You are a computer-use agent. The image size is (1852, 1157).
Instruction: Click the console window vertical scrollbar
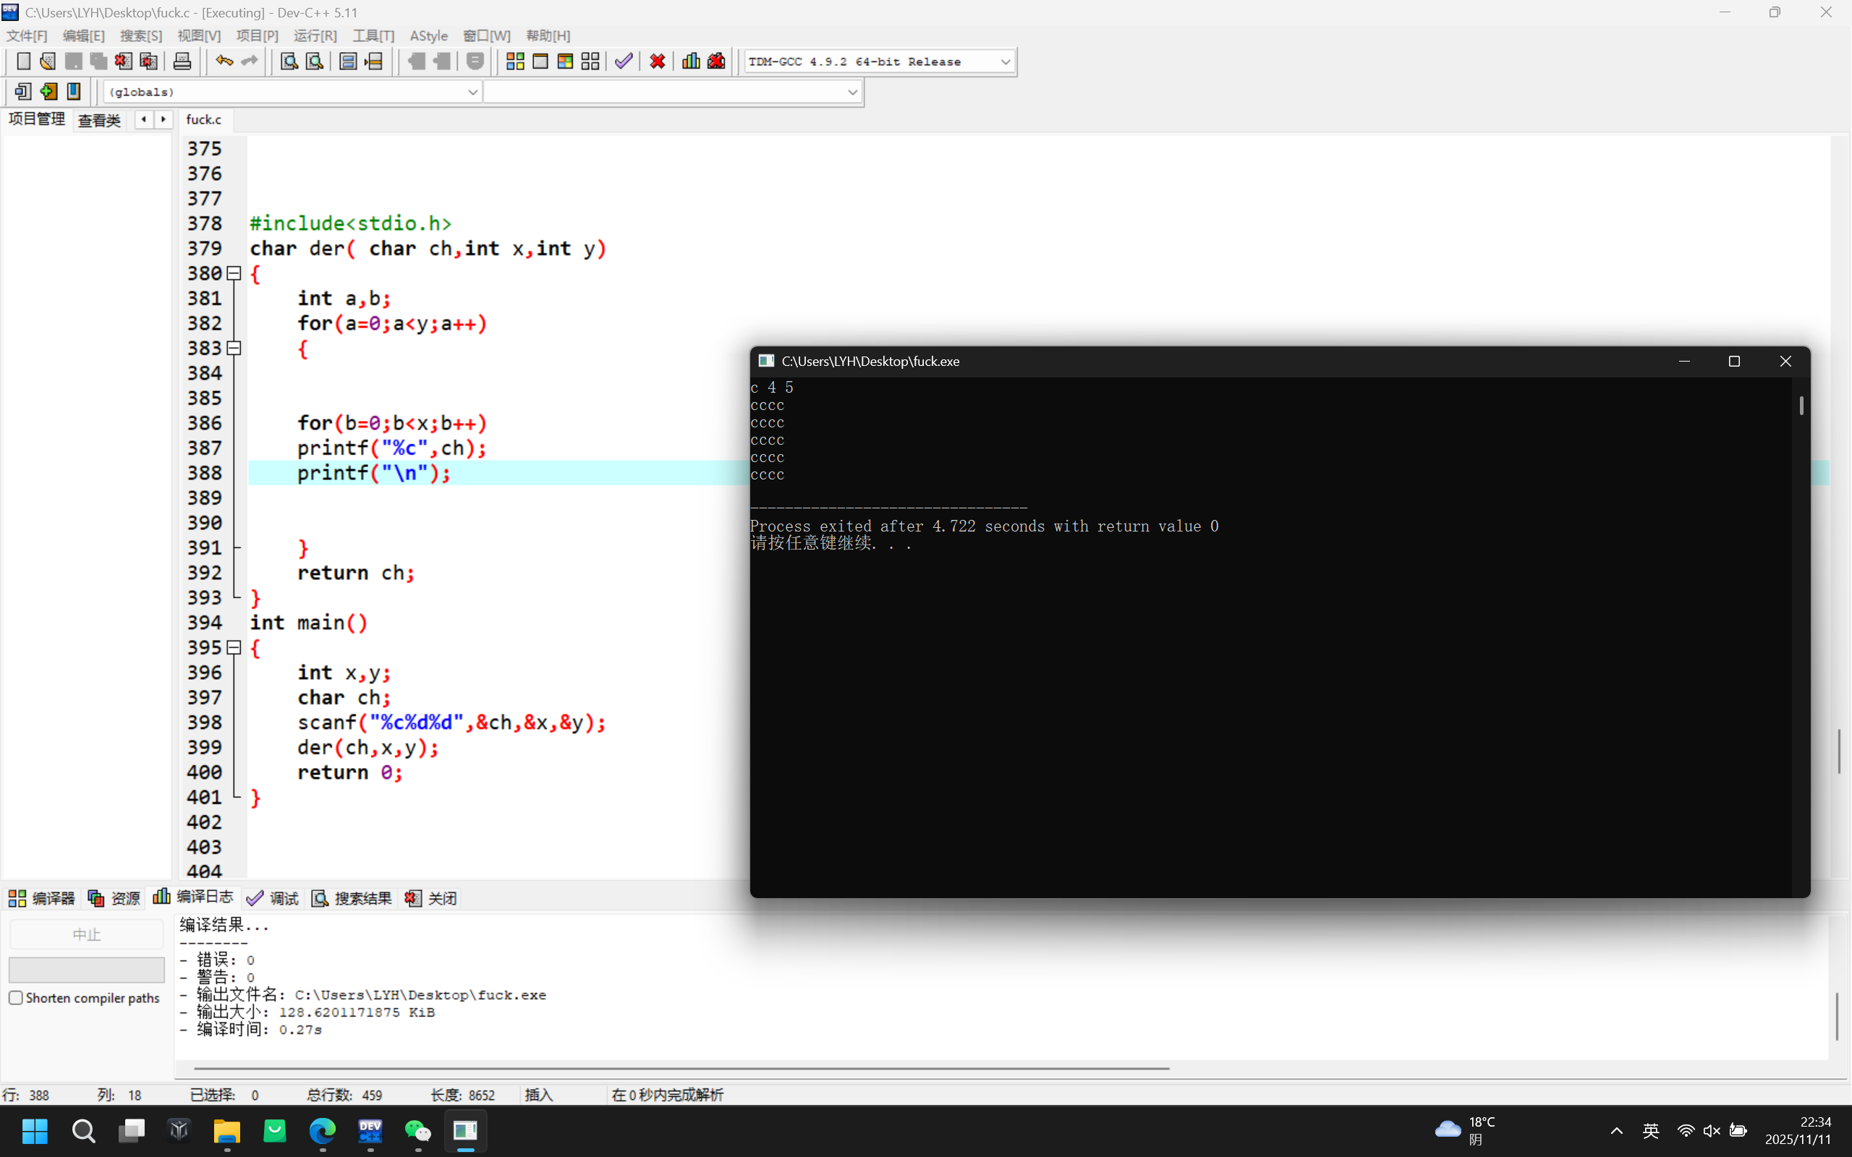click(1801, 406)
